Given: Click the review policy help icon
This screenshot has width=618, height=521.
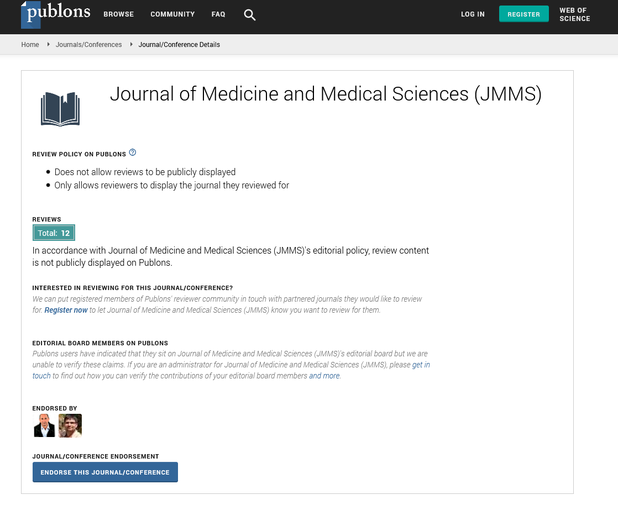Looking at the screenshot, I should point(133,152).
